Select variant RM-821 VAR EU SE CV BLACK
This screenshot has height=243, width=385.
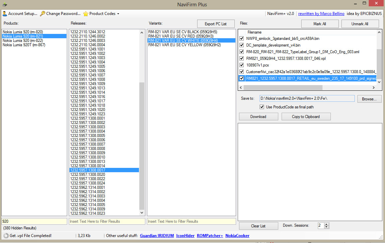click(191, 32)
